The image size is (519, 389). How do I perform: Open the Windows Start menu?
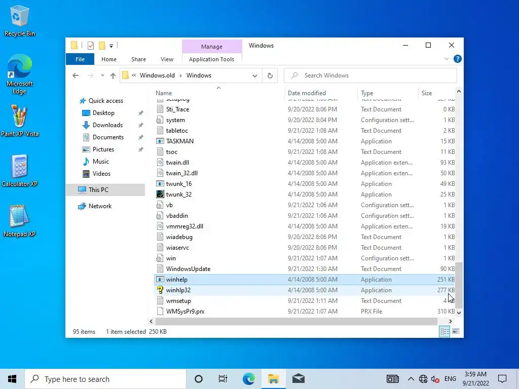pyautogui.click(x=12, y=379)
